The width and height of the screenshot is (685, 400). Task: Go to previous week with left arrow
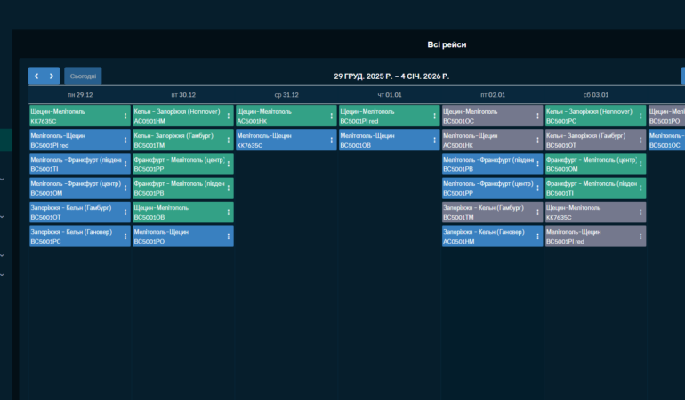pyautogui.click(x=36, y=76)
